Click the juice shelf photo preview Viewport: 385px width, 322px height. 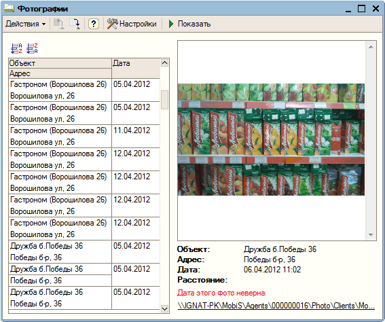[x=271, y=139]
